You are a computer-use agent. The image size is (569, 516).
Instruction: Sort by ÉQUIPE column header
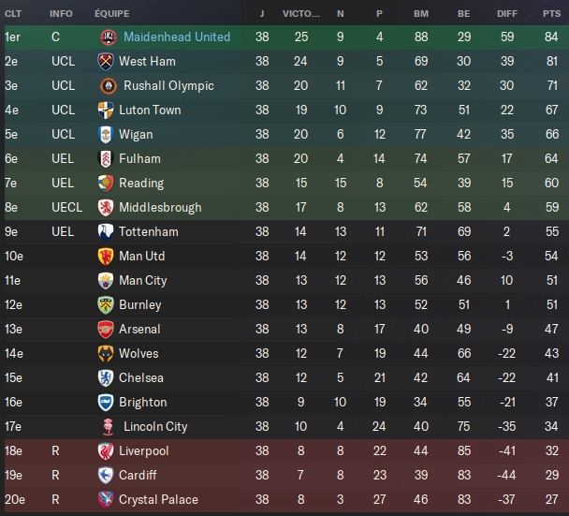[x=111, y=14]
